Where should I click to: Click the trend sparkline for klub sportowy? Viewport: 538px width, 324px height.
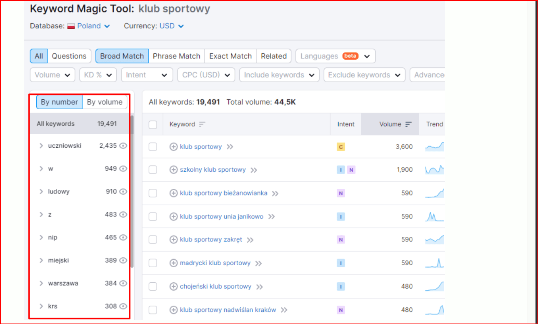tap(434, 147)
